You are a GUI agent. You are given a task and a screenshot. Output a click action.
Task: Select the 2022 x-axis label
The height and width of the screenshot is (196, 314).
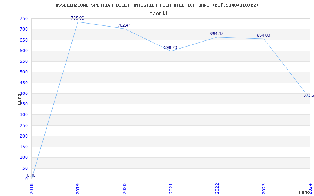point(217,189)
